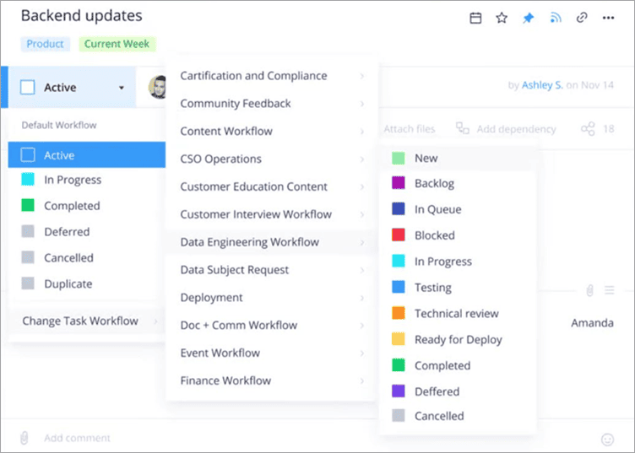Open Deployment workflow entry

[x=271, y=298]
